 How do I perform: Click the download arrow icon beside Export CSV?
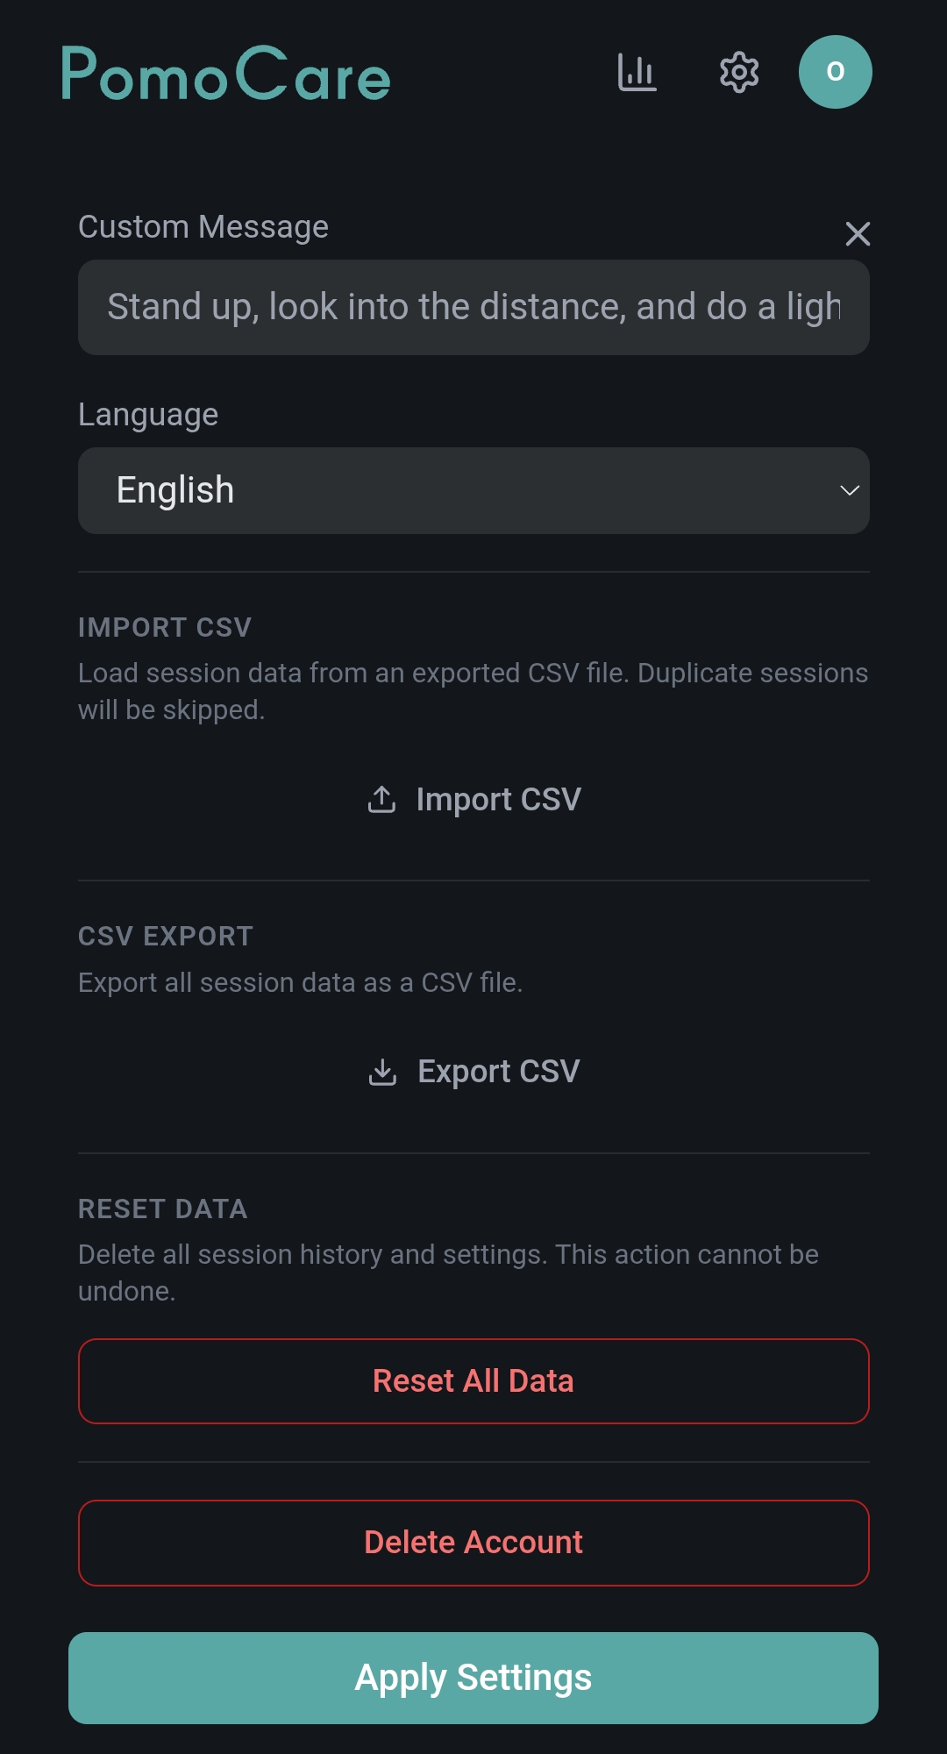(x=382, y=1072)
